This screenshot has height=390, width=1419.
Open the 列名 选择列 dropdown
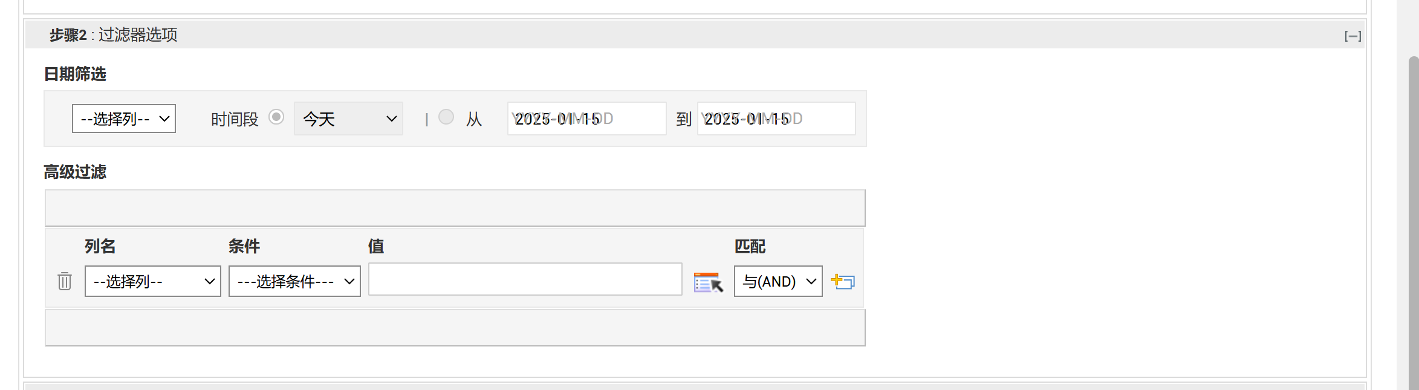(152, 281)
